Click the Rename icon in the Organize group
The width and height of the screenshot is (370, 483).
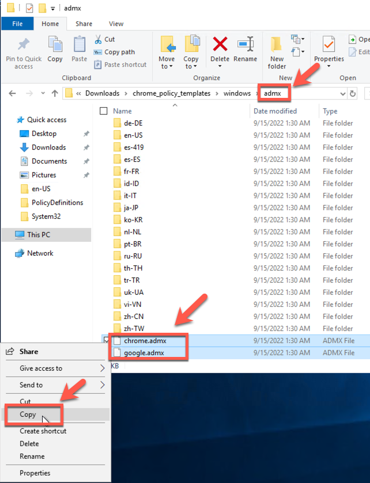click(x=246, y=45)
